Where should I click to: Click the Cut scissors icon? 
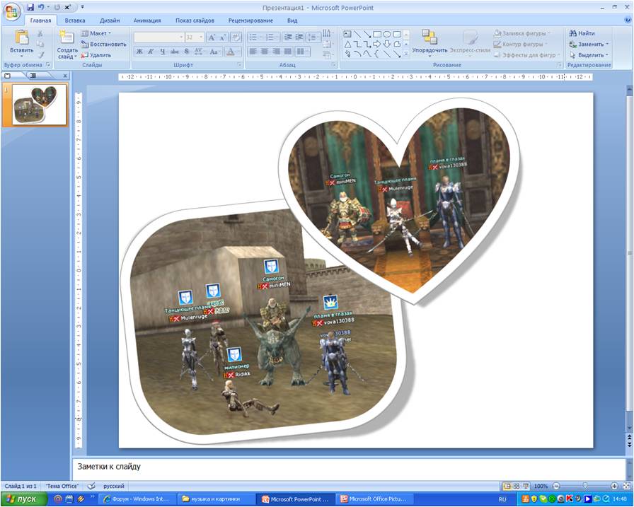tap(40, 33)
